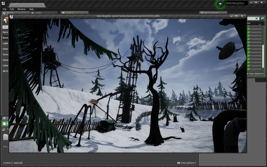Click the Levels tab icon
The width and height of the screenshot is (267, 167).
click(32, 13)
